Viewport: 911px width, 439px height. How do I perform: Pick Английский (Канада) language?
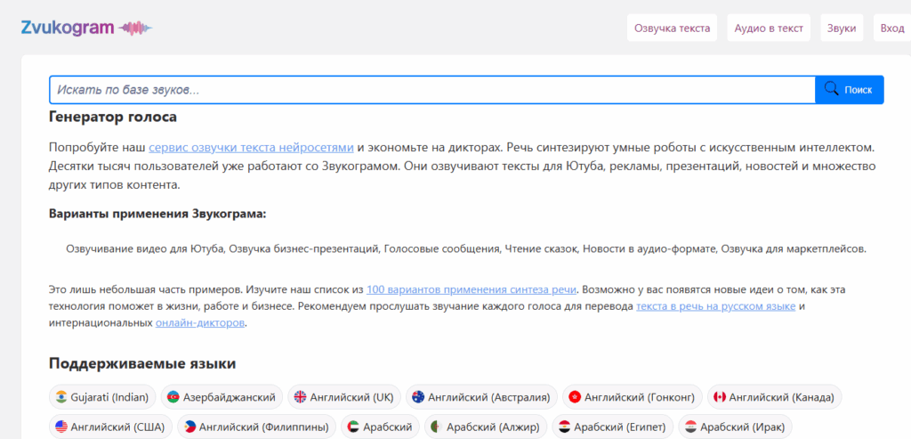tap(775, 397)
